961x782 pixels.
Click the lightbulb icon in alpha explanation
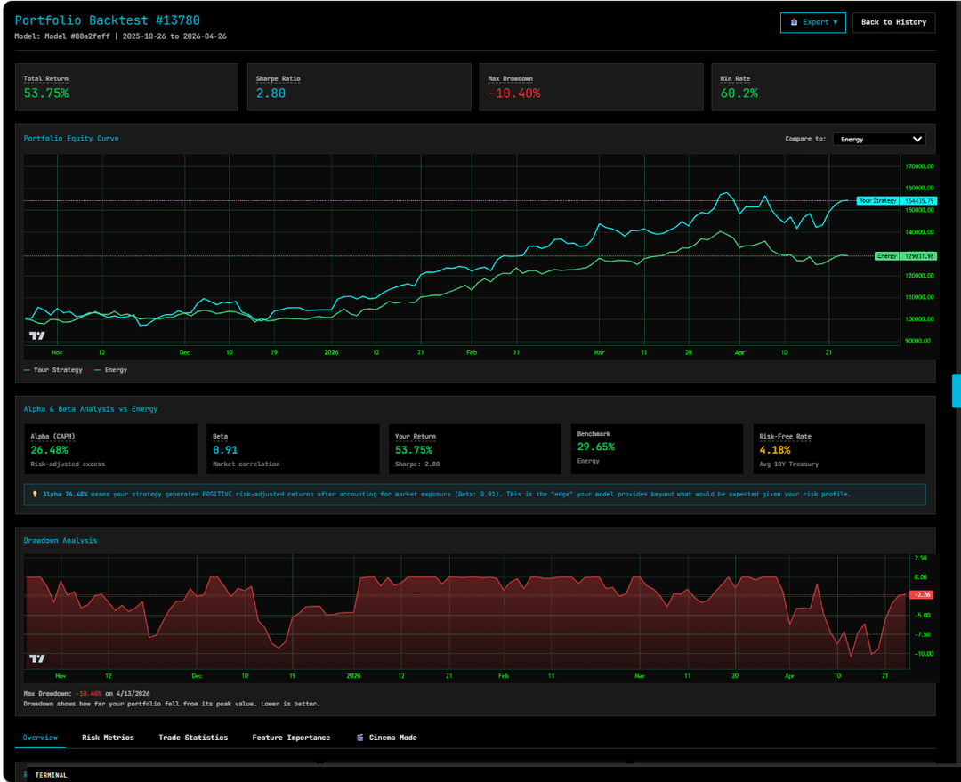coord(35,494)
